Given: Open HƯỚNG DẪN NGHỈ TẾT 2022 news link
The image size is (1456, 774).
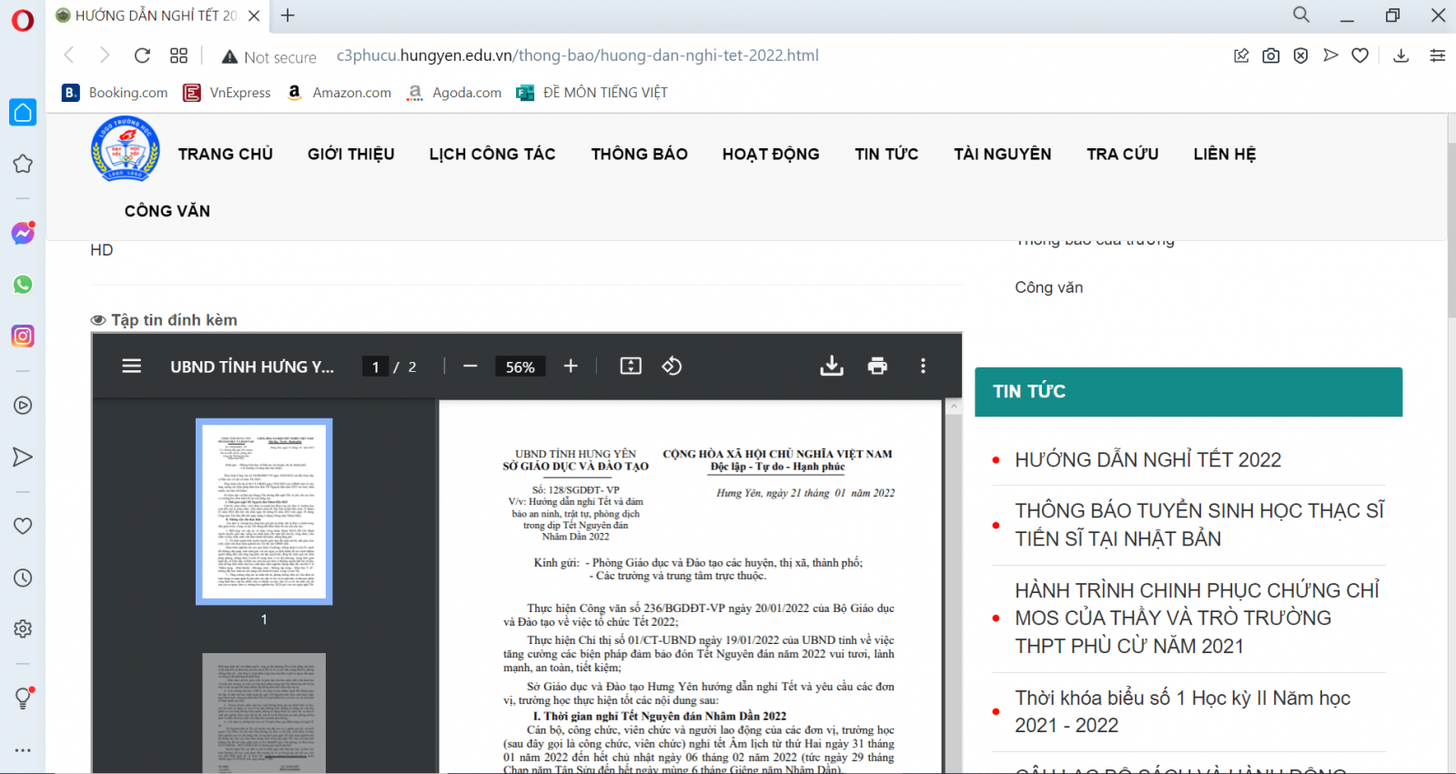Looking at the screenshot, I should coord(1148,460).
